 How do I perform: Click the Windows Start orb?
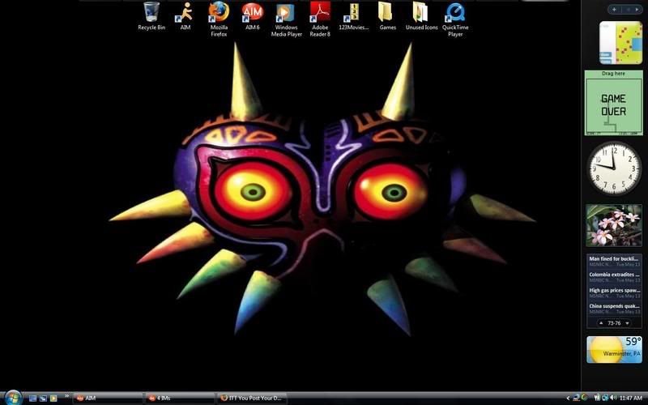point(12,398)
